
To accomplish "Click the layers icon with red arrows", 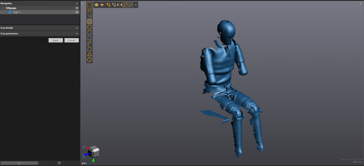I will pos(102,5).
